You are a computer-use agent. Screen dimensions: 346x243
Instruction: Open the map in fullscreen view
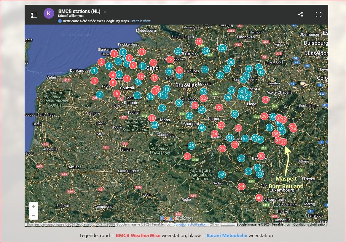[x=318, y=15]
